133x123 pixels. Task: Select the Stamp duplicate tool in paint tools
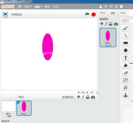coord(126,95)
